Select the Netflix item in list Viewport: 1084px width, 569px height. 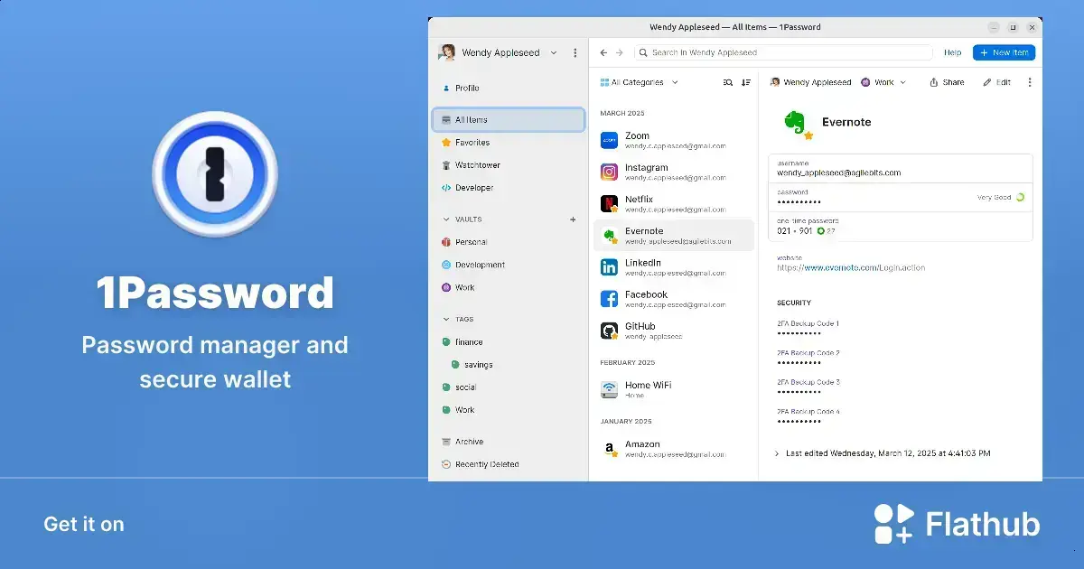pyautogui.click(x=674, y=204)
